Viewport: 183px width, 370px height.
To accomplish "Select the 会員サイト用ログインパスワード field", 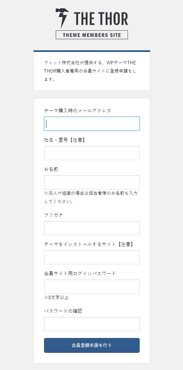I will click(x=92, y=286).
